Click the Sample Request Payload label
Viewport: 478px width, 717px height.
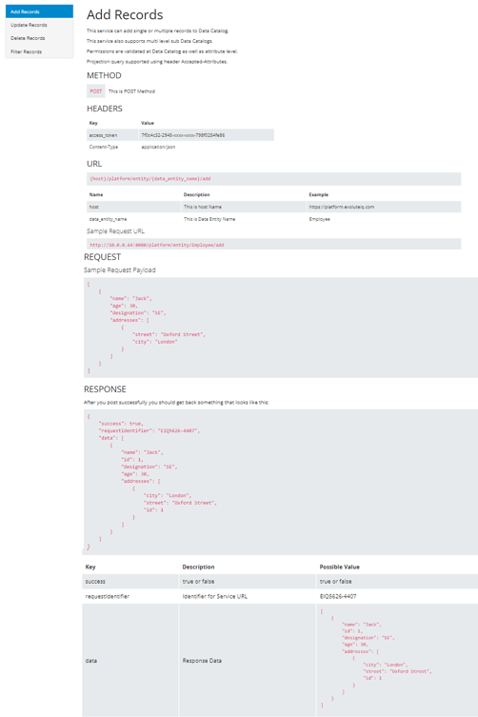[120, 269]
